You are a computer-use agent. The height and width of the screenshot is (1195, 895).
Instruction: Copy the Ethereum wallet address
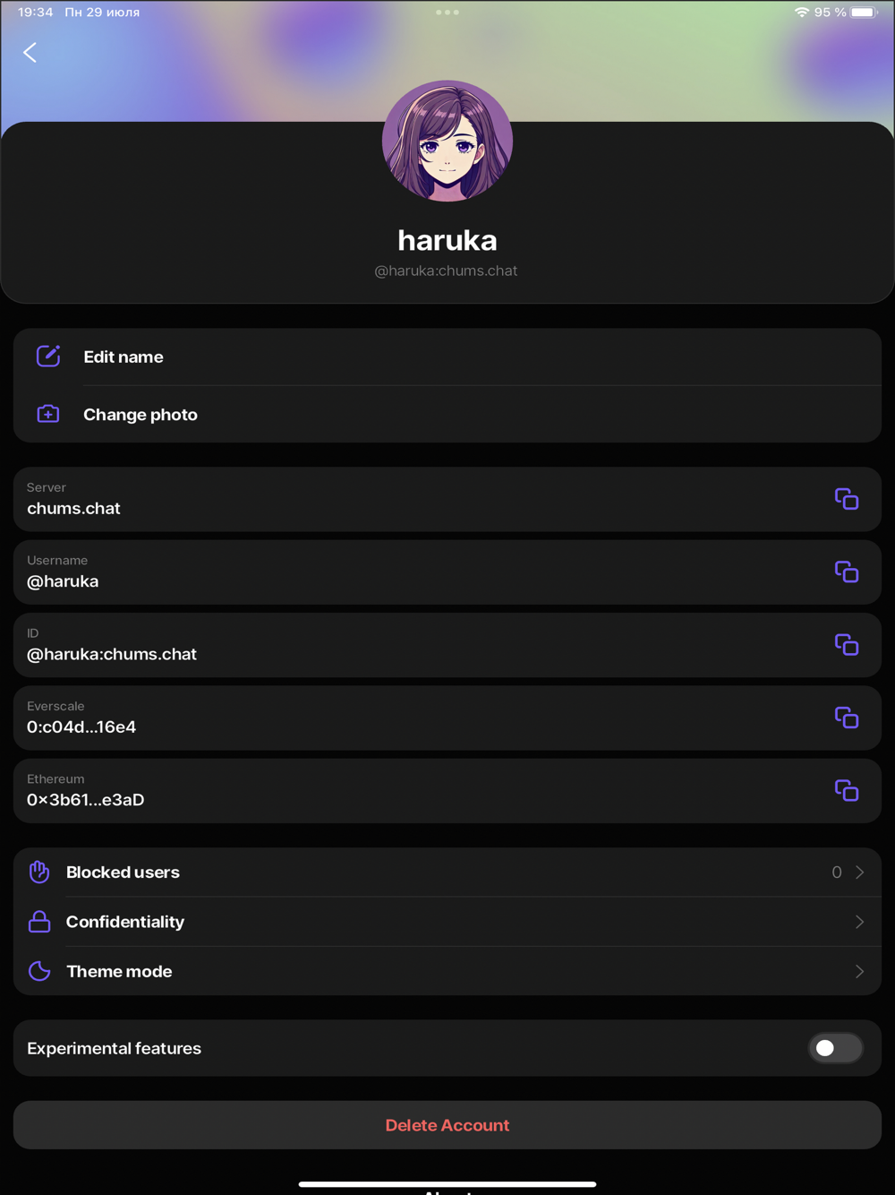[846, 791]
